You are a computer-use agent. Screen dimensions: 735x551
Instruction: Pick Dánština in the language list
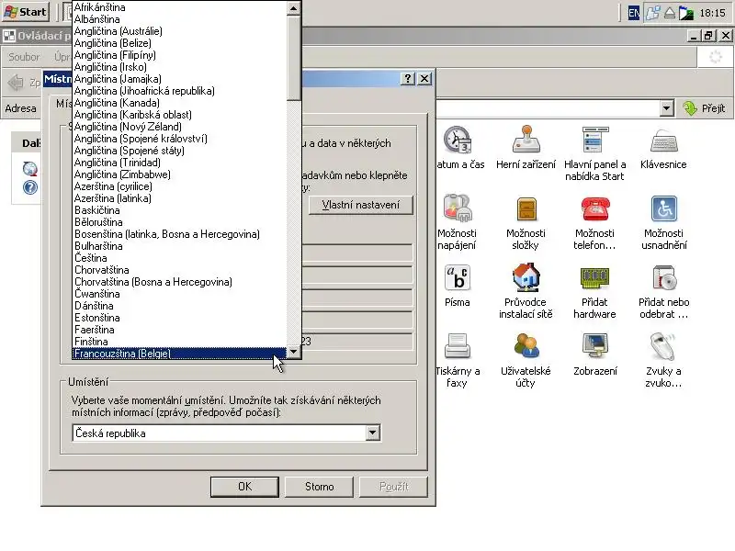pos(180,306)
